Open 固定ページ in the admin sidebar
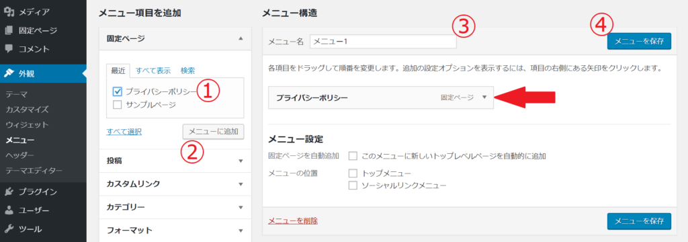 [38, 30]
